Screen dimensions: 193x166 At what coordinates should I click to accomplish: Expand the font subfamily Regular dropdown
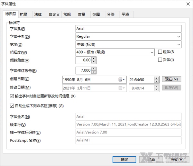click(178, 37)
